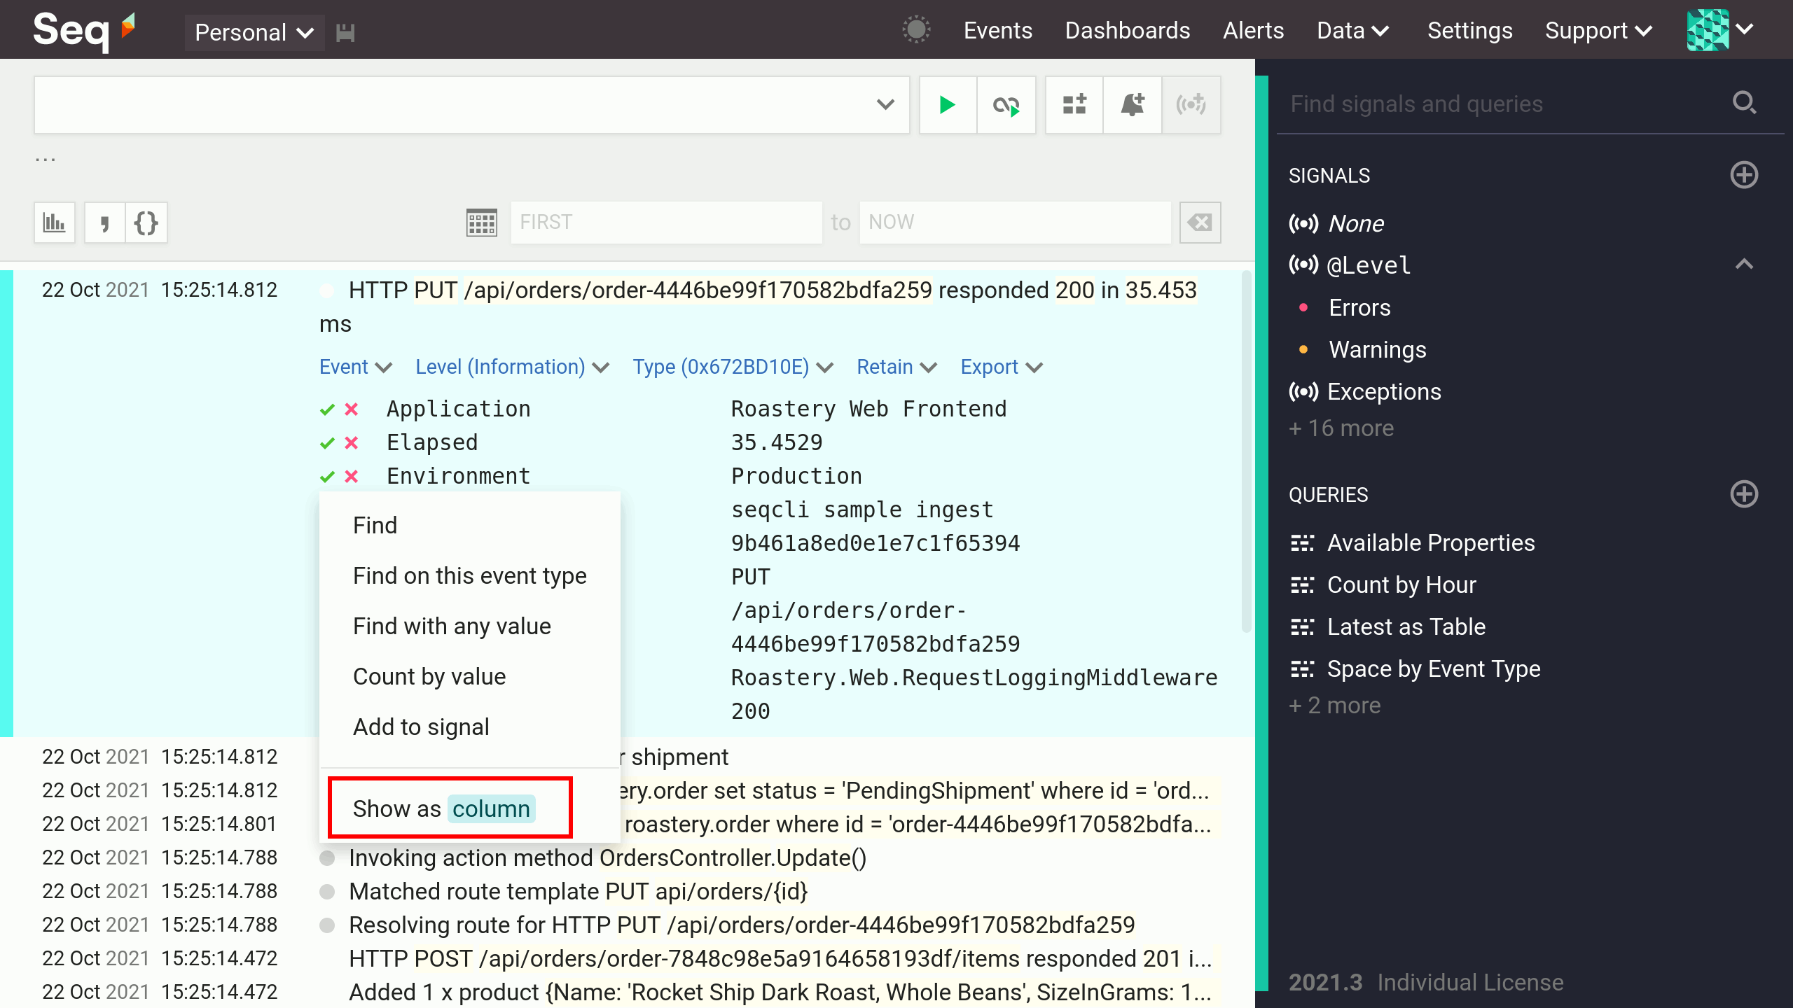This screenshot has width=1793, height=1008.
Task: Select event Invoking action method OrdersController.Update()
Action: [608, 857]
